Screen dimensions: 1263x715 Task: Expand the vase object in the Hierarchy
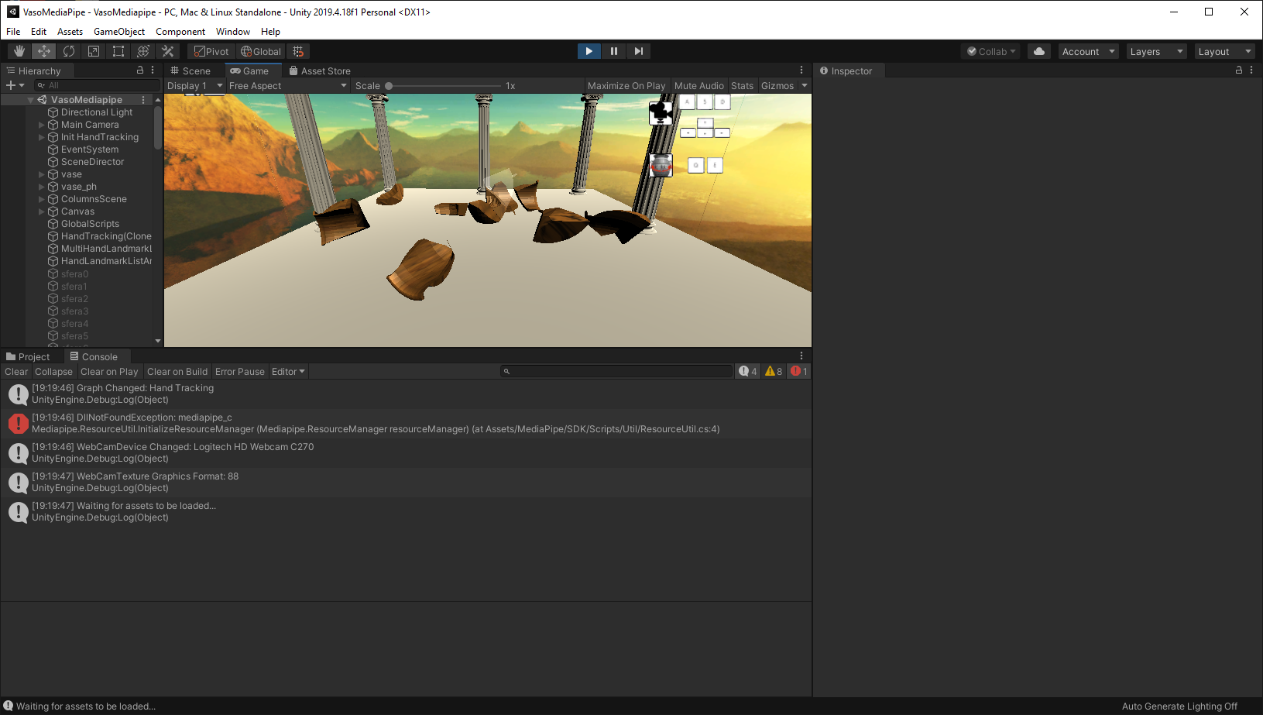(x=41, y=174)
